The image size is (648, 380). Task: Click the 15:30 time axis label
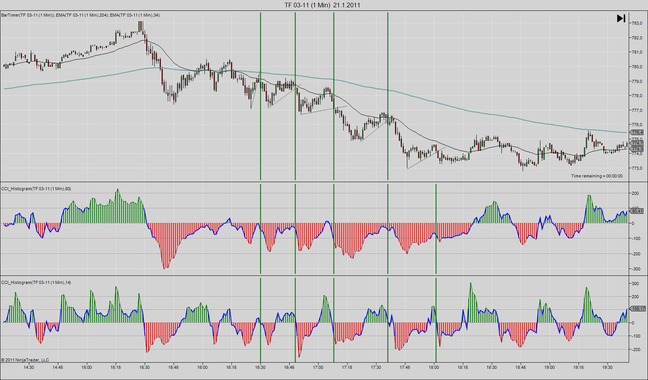click(x=145, y=367)
